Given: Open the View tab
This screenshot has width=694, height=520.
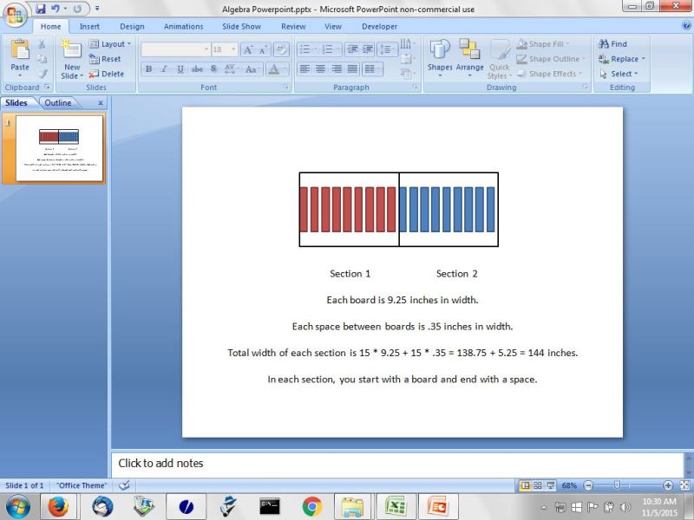Looking at the screenshot, I should tap(333, 27).
